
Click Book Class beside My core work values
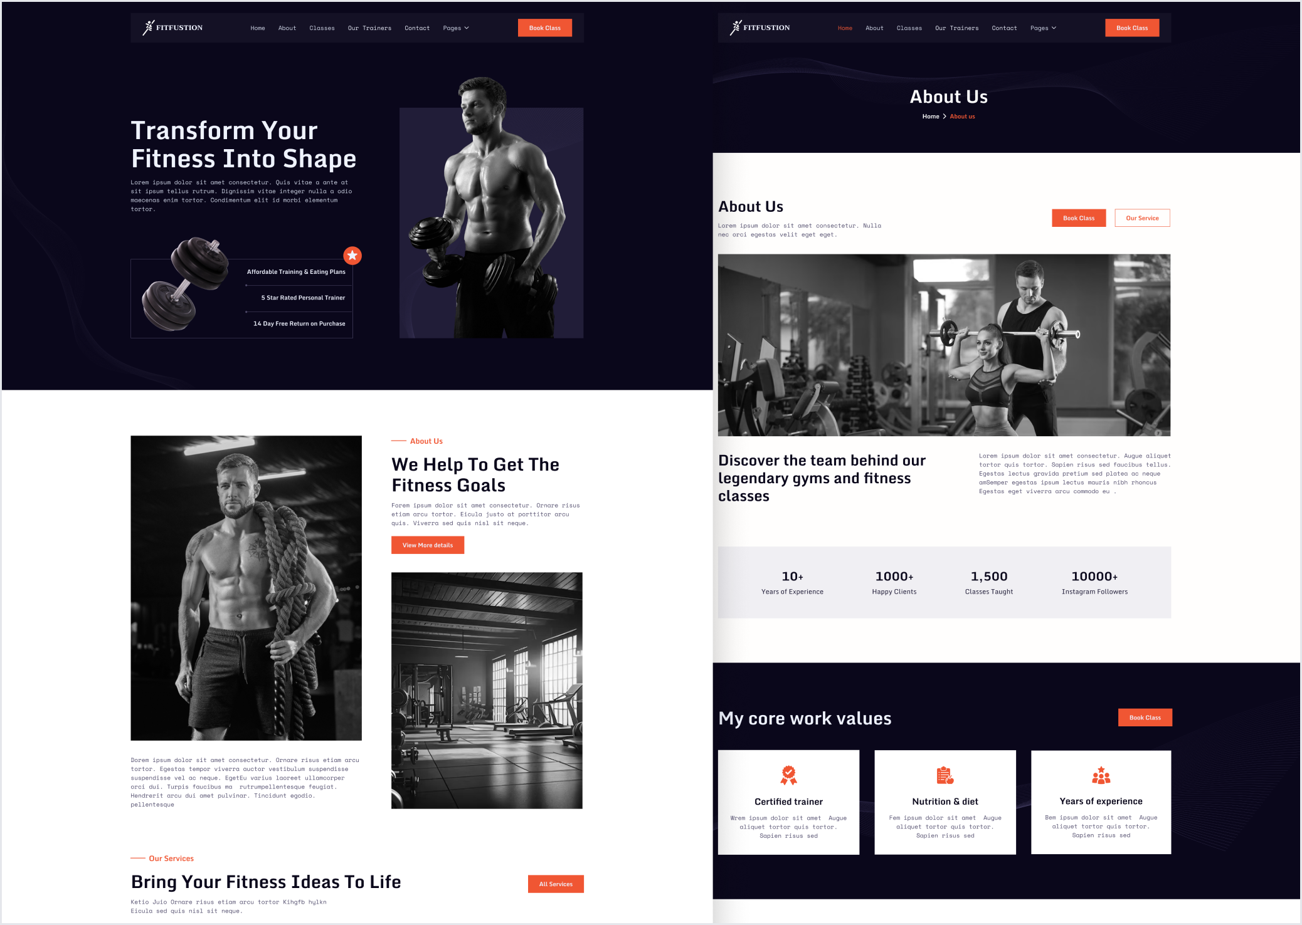point(1145,718)
